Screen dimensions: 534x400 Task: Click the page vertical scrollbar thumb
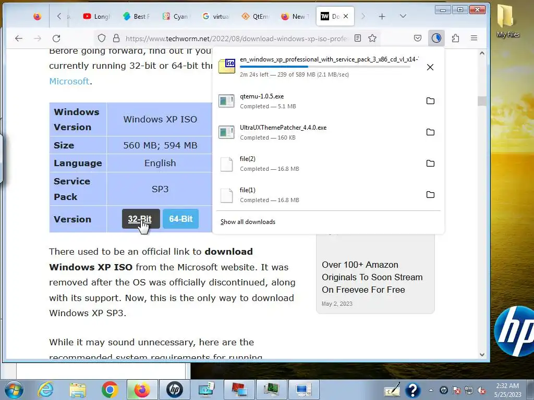(x=482, y=101)
